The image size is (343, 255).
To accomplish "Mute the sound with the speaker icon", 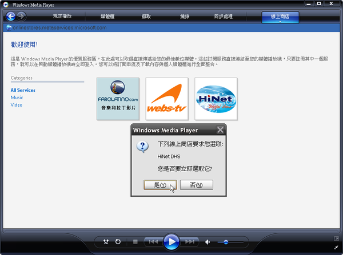I will point(208,242).
